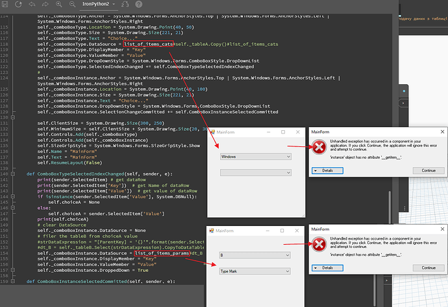The image size is (448, 307).
Task: Click Continue in the error dialog beside Windows form
Action: 429,170
